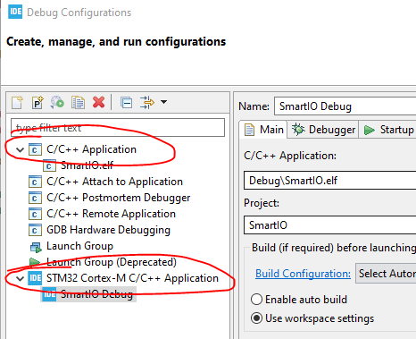Open the Build Configuration link
Image resolution: width=416 pixels, height=339 pixels.
pos(303,274)
